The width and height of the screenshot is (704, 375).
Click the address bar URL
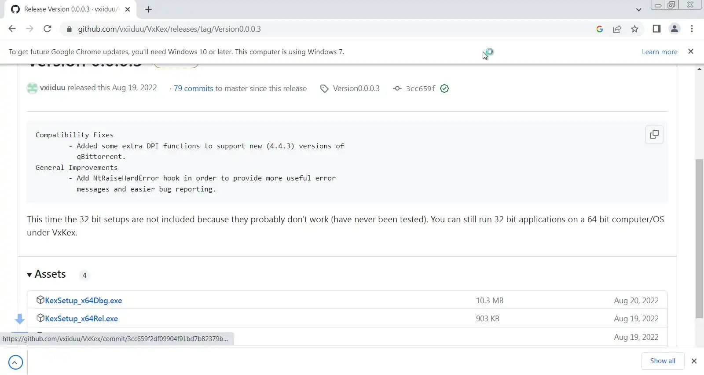click(x=169, y=29)
